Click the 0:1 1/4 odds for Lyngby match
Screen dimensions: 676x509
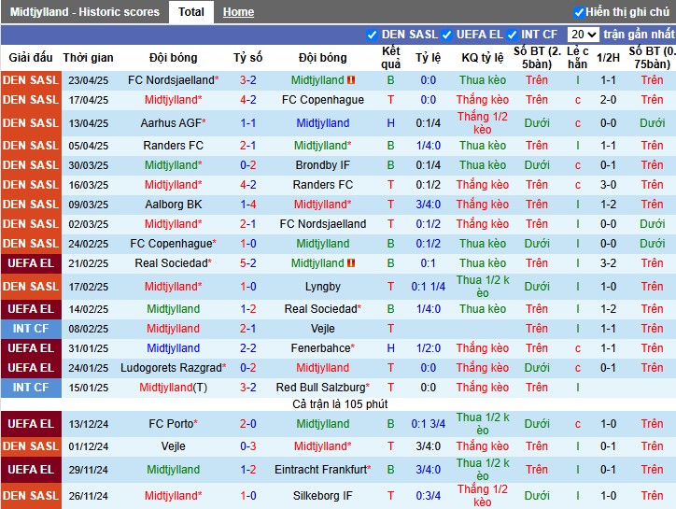click(429, 287)
